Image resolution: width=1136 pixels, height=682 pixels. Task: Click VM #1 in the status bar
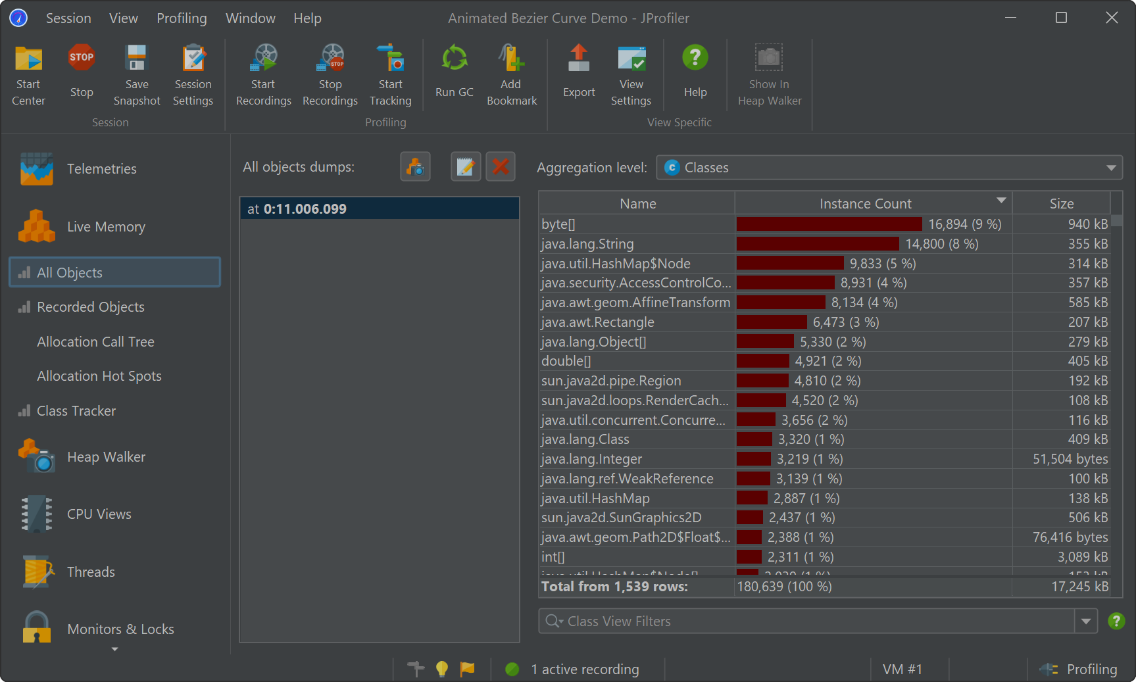(x=902, y=669)
